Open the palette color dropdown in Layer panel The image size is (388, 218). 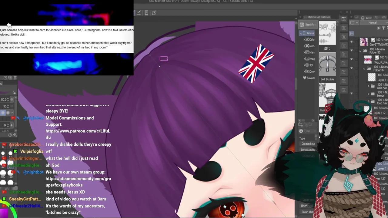pos(353,23)
